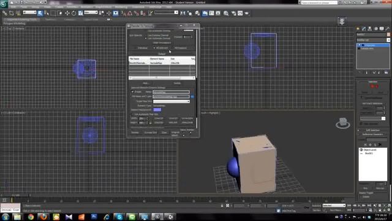Switch to the Display command panel tab
The height and width of the screenshot is (221, 392).
click(382, 29)
